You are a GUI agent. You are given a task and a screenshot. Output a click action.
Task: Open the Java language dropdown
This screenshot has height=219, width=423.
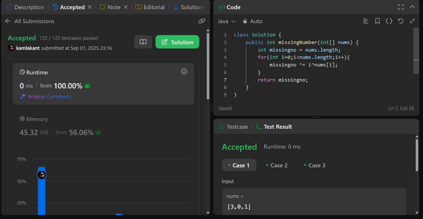coord(226,21)
